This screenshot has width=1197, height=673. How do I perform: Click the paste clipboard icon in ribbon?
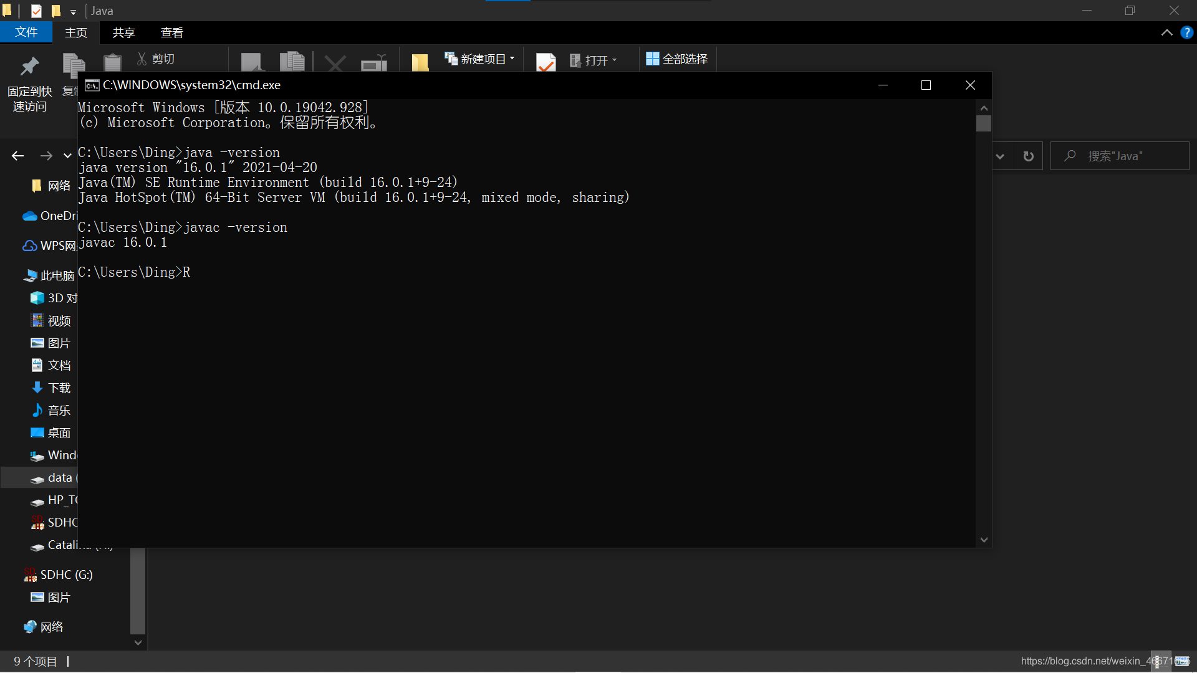coord(112,62)
